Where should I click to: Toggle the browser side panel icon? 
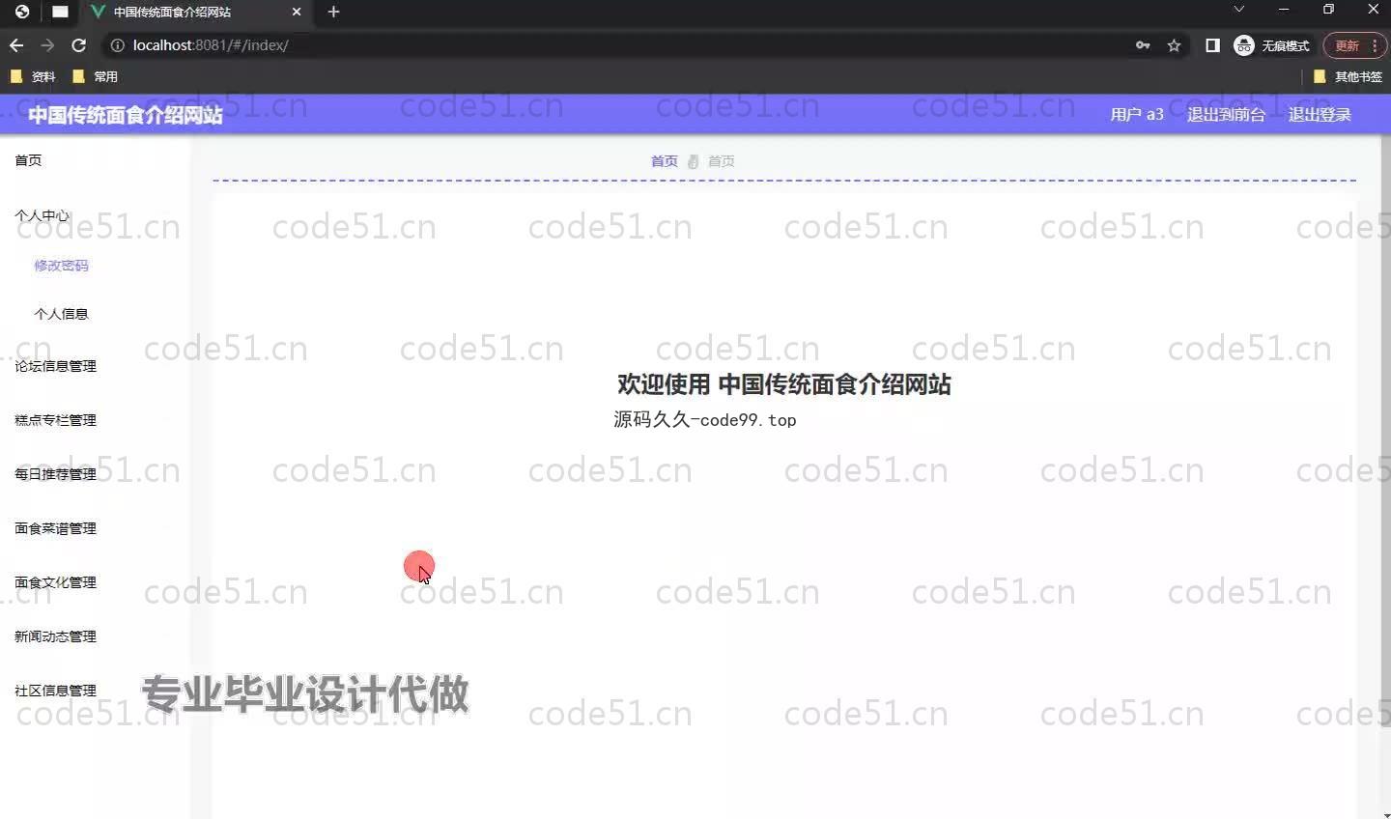click(x=1212, y=45)
